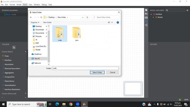
Task: Select the Model package in Model Explorer
Action: pos(160,17)
